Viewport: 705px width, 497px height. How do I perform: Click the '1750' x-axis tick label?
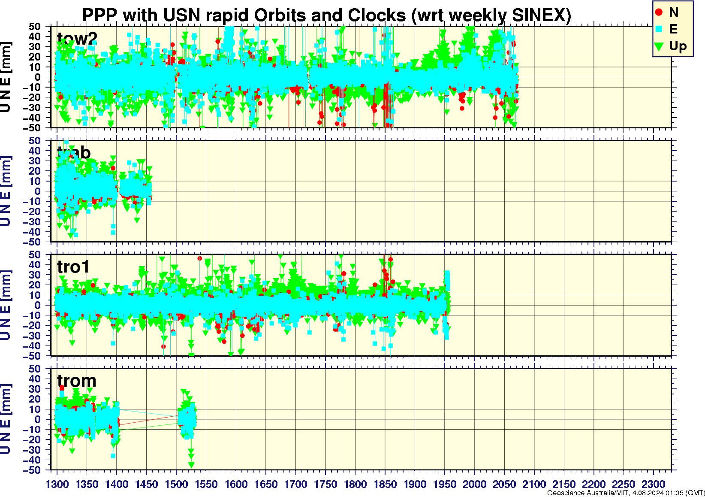click(325, 484)
